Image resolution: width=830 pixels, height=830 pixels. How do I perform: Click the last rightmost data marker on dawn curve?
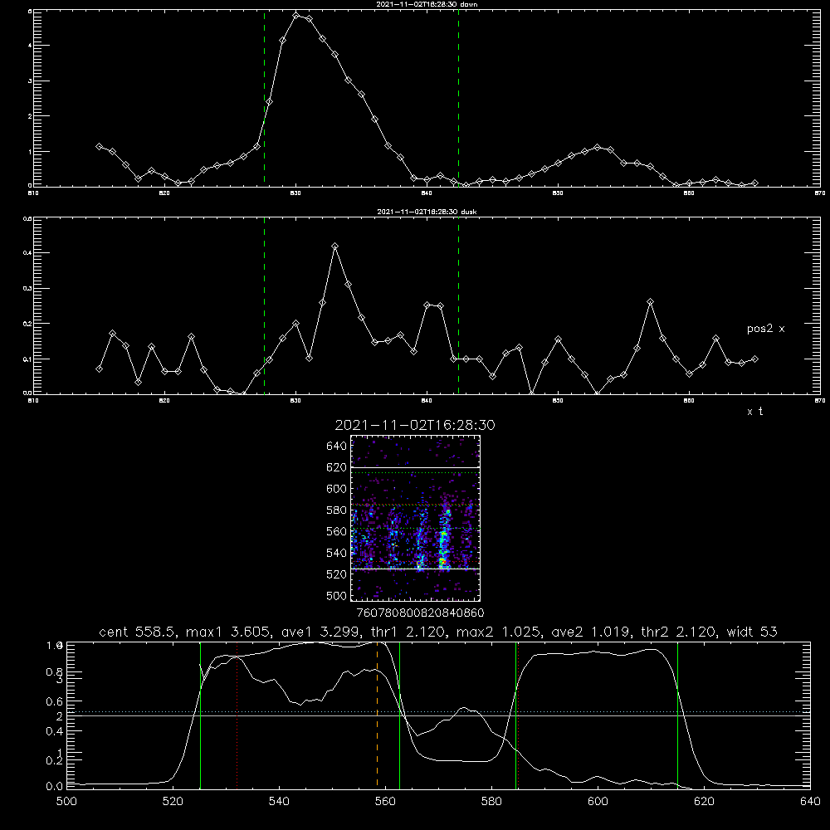pyautogui.click(x=754, y=183)
